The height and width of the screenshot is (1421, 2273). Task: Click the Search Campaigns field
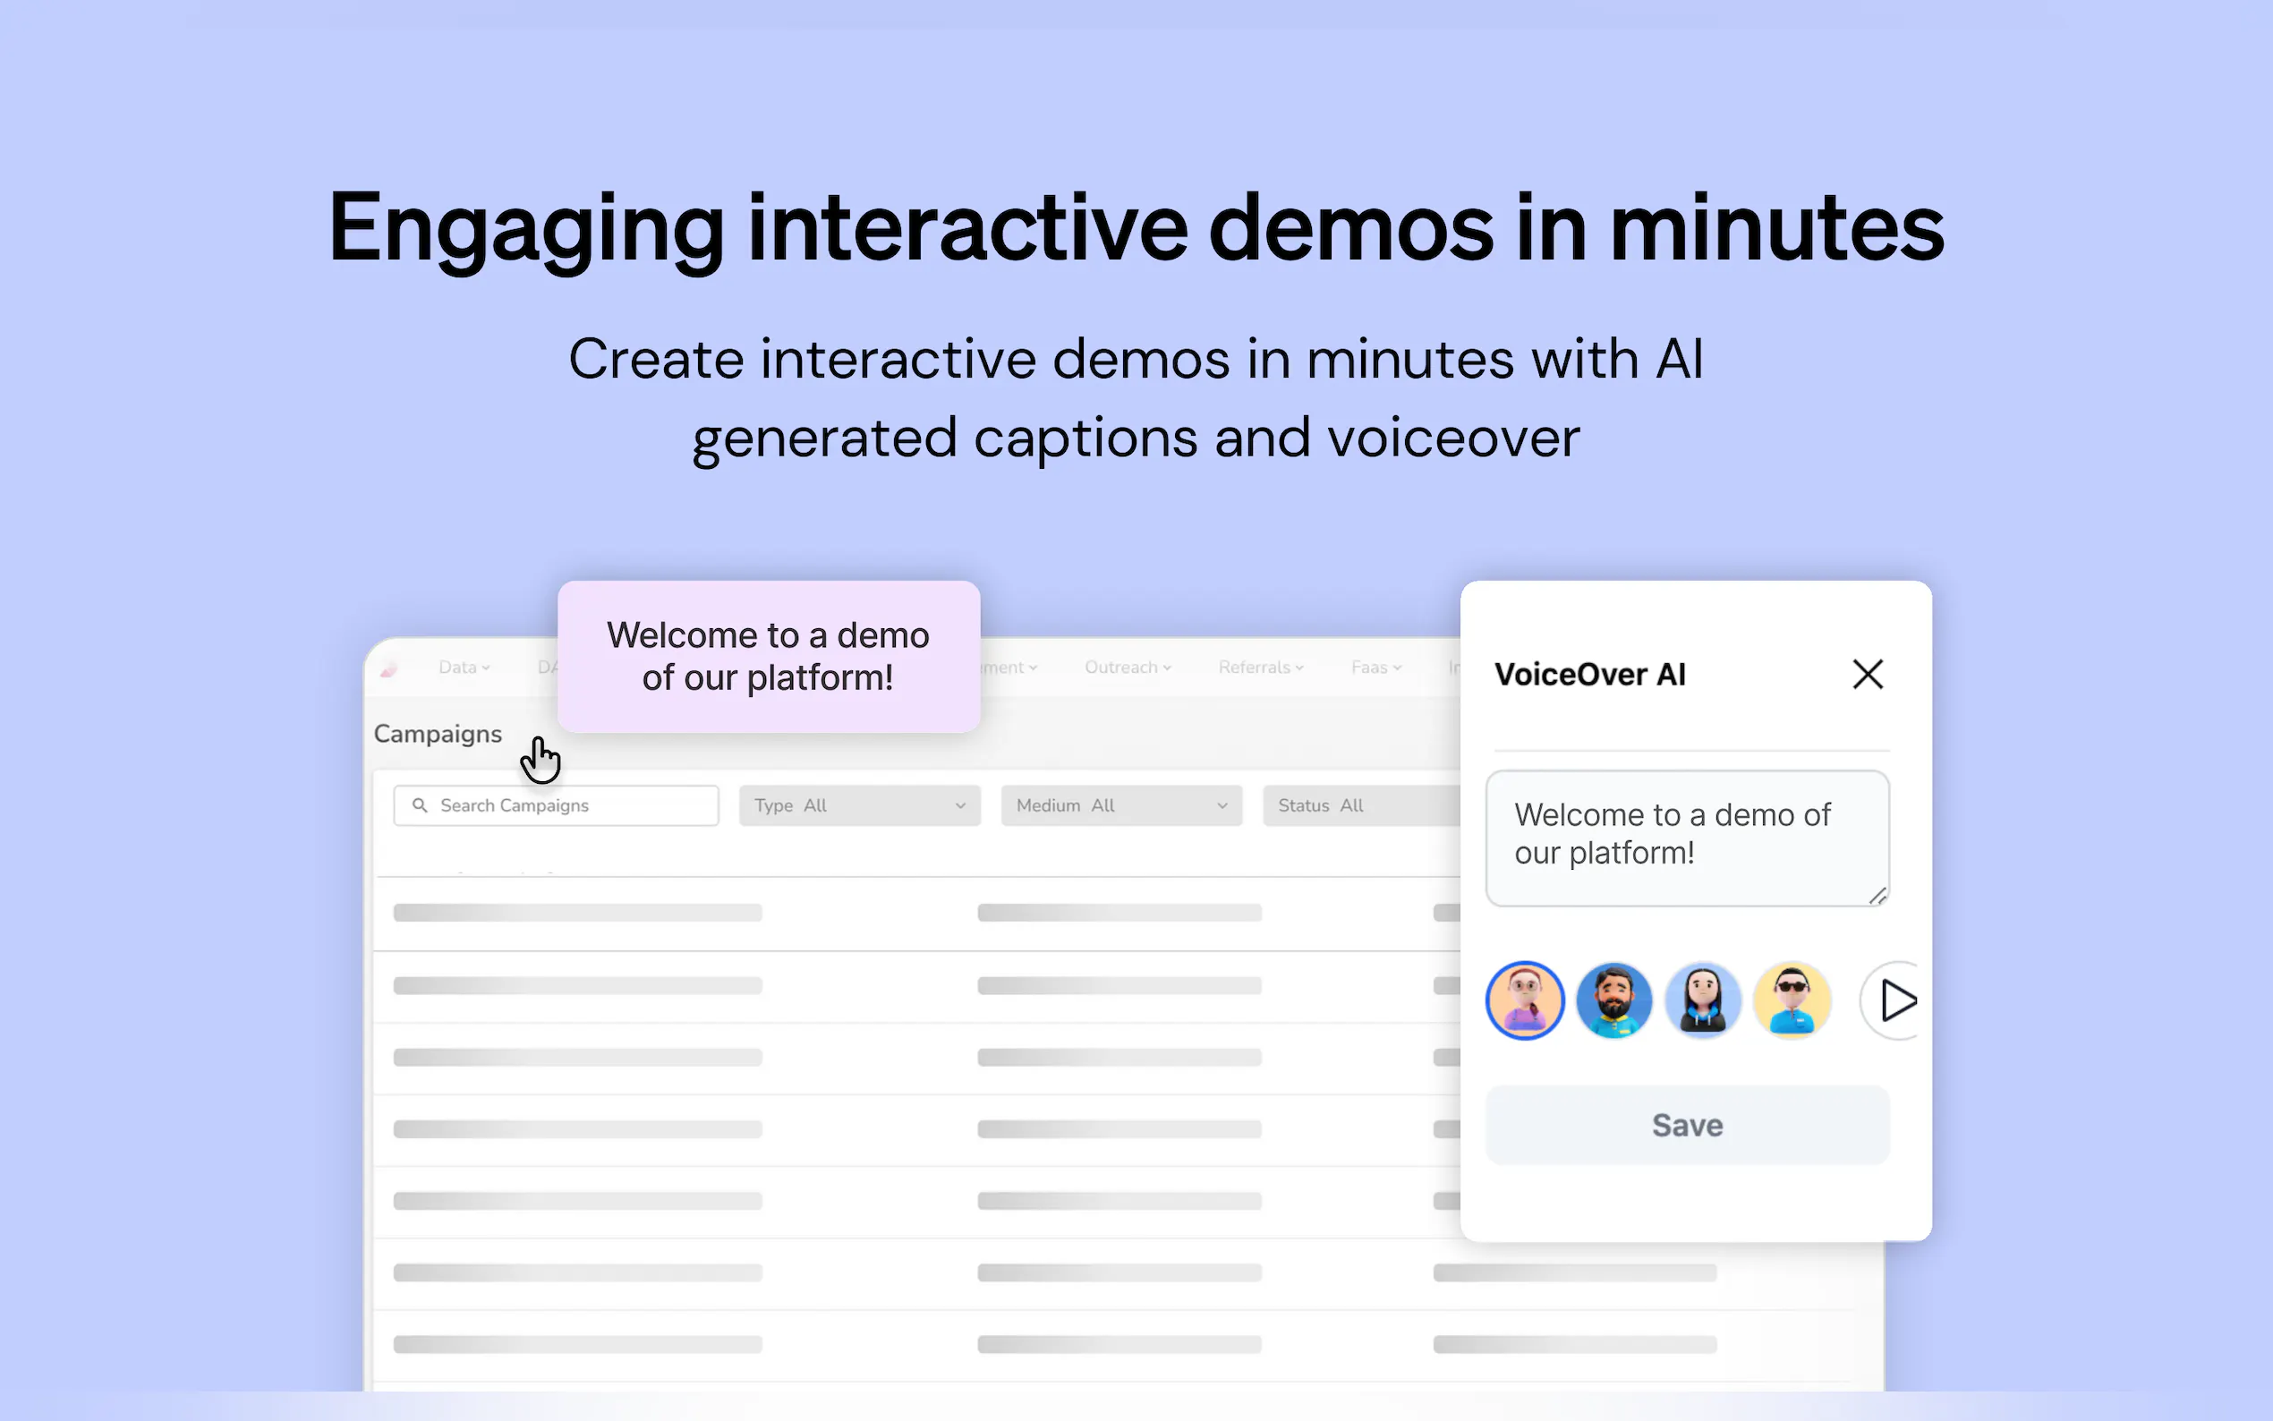(x=564, y=805)
